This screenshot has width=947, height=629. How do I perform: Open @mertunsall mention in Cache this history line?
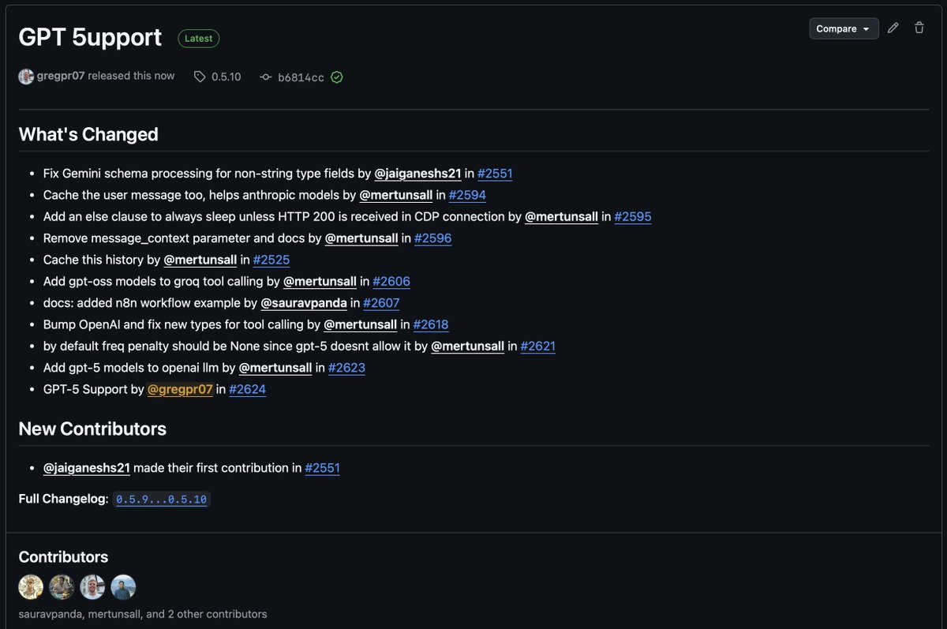point(200,260)
